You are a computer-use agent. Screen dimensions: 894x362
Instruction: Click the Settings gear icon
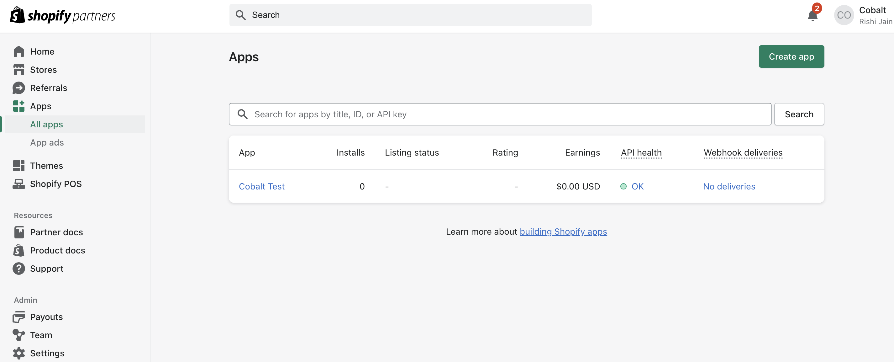(19, 353)
